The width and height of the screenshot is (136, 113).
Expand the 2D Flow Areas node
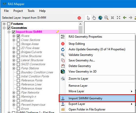[14, 48]
